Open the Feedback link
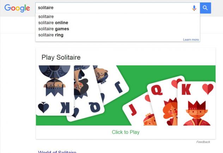The height and width of the screenshot is (153, 223). [x=203, y=142]
